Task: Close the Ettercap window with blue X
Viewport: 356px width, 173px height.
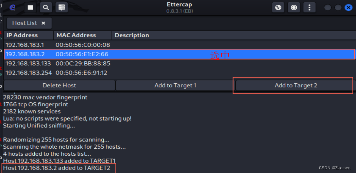Action: pos(348,7)
